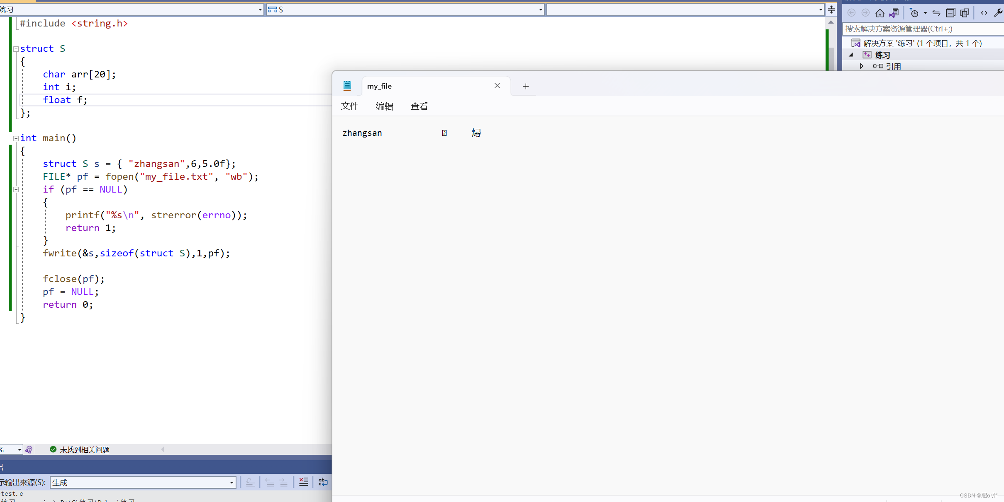Collapse all in Solution Explorer
Viewport: 1004px width, 502px height.
point(950,13)
